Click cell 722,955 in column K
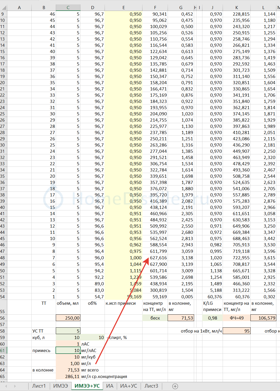The image size is (280, 391). tap(236, 258)
